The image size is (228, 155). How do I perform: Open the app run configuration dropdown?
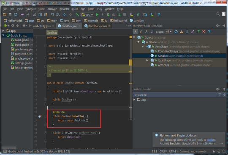(87, 14)
